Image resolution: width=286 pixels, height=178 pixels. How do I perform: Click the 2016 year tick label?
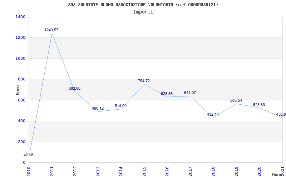coord(167,171)
